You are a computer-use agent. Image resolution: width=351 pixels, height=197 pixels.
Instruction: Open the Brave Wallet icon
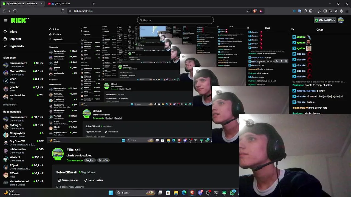click(330, 11)
